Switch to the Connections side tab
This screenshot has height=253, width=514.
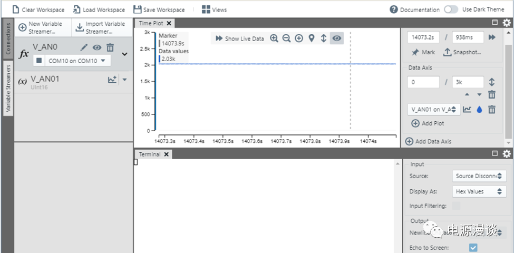pos(7,39)
